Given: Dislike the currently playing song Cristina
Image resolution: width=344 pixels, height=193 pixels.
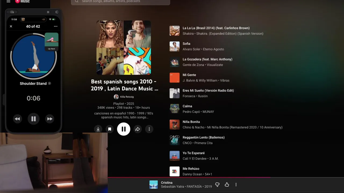Looking at the screenshot, I should pos(217,185).
